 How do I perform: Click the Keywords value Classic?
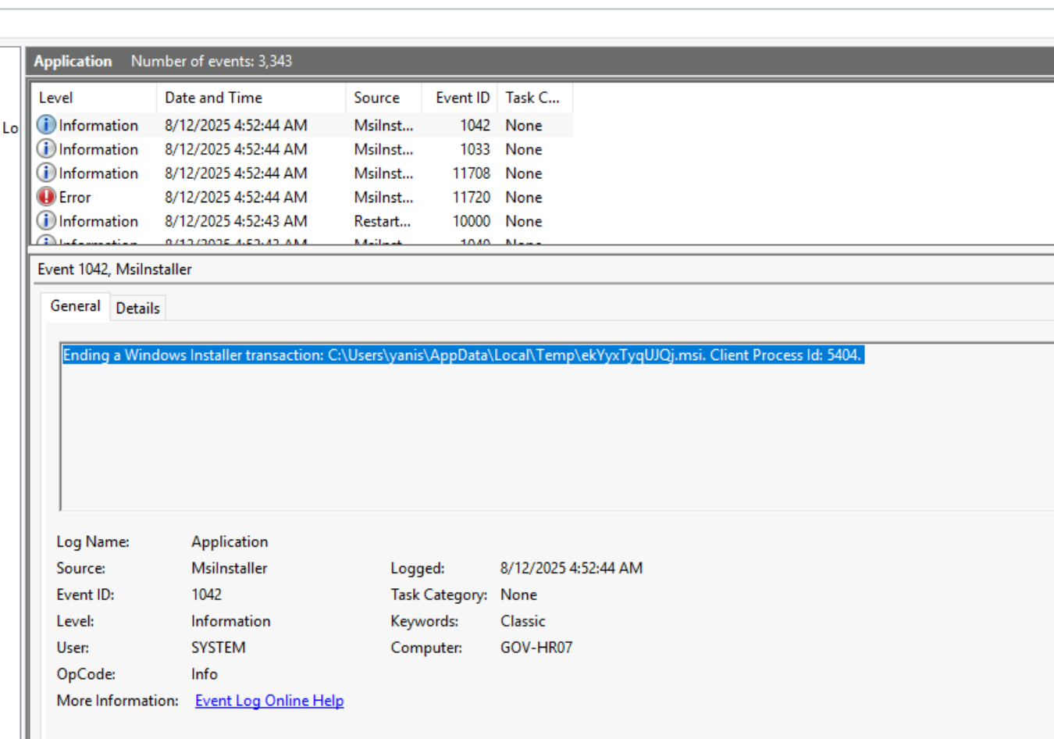point(523,621)
